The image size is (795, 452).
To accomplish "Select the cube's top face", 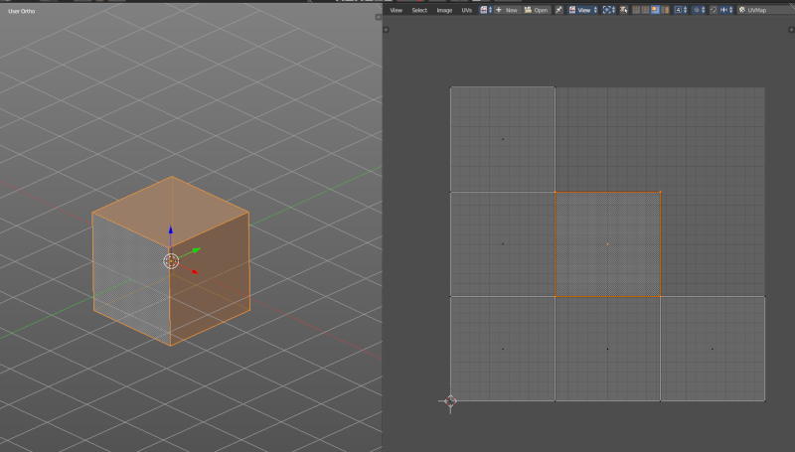I will tap(171, 211).
